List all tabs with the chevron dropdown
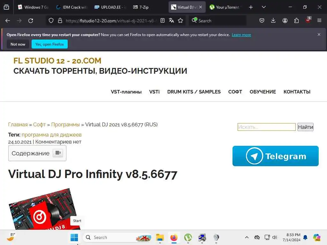Image resolution: width=327 pixels, height=245 pixels. click(x=263, y=7)
